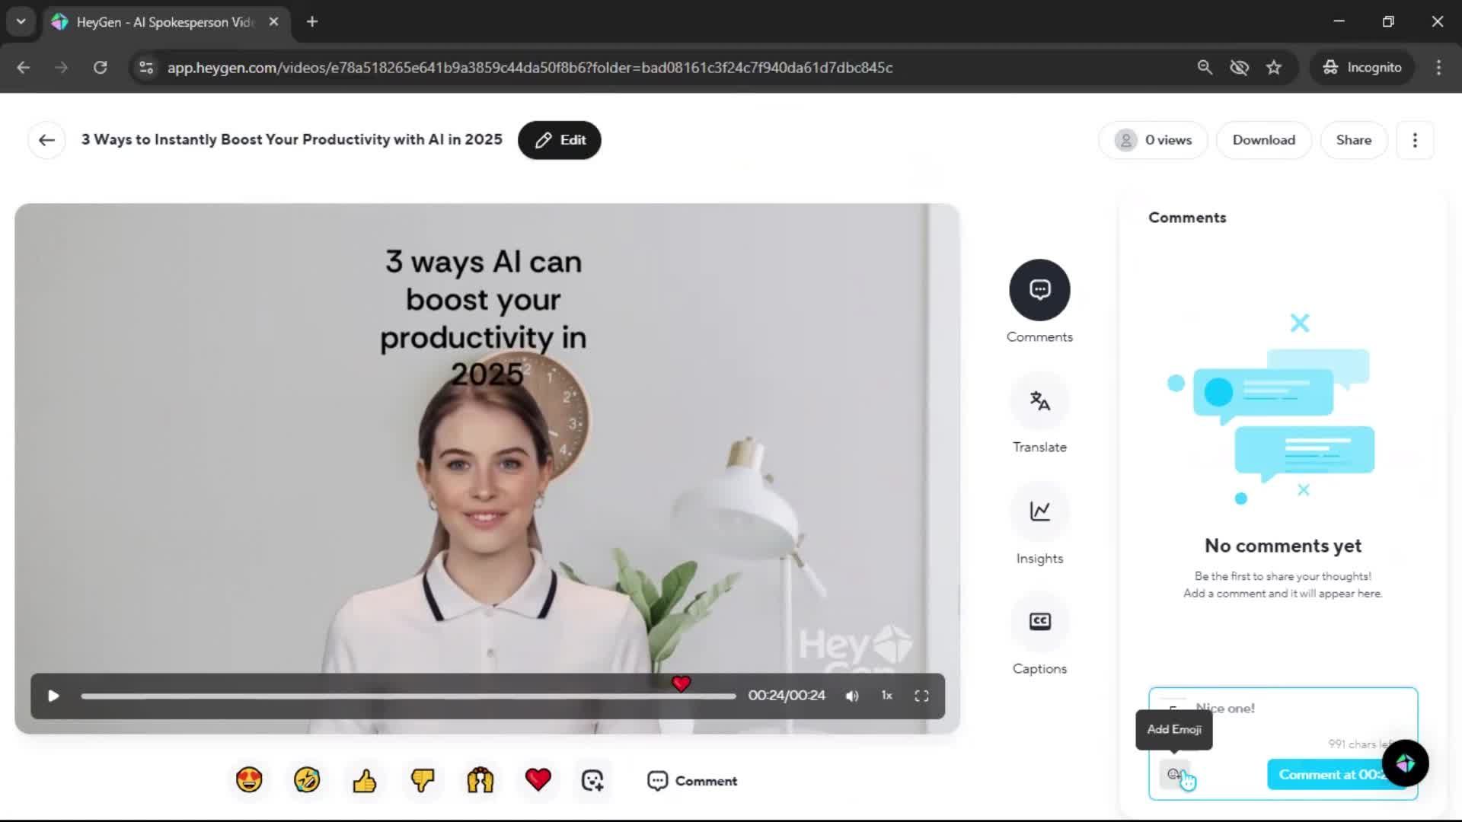Expand the browser tab search dropdown

(x=21, y=21)
